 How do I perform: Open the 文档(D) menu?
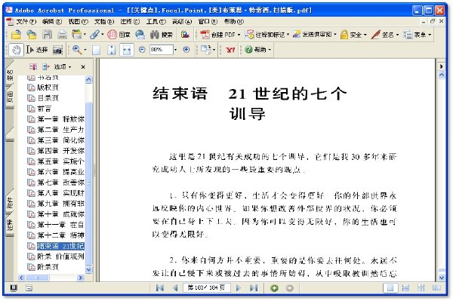tap(104, 22)
